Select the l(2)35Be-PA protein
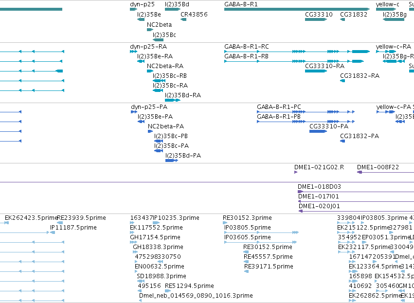 coord(141,122)
